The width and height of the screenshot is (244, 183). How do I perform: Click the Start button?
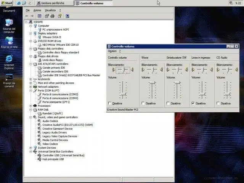(x=6, y=3)
